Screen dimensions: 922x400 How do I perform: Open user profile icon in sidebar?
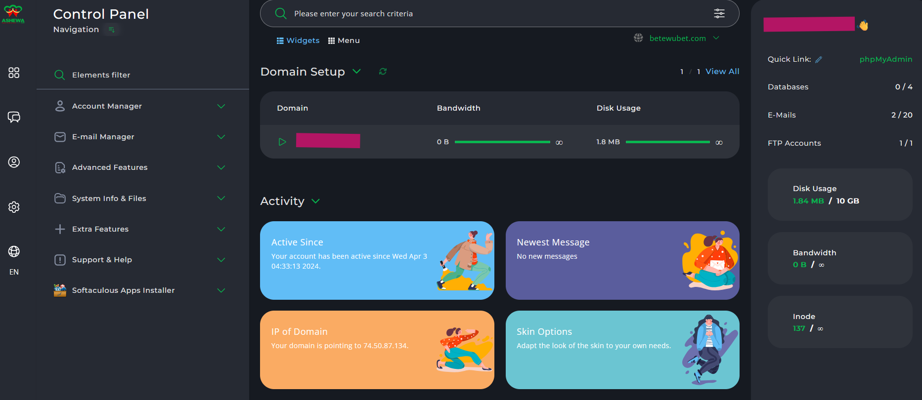pos(14,162)
